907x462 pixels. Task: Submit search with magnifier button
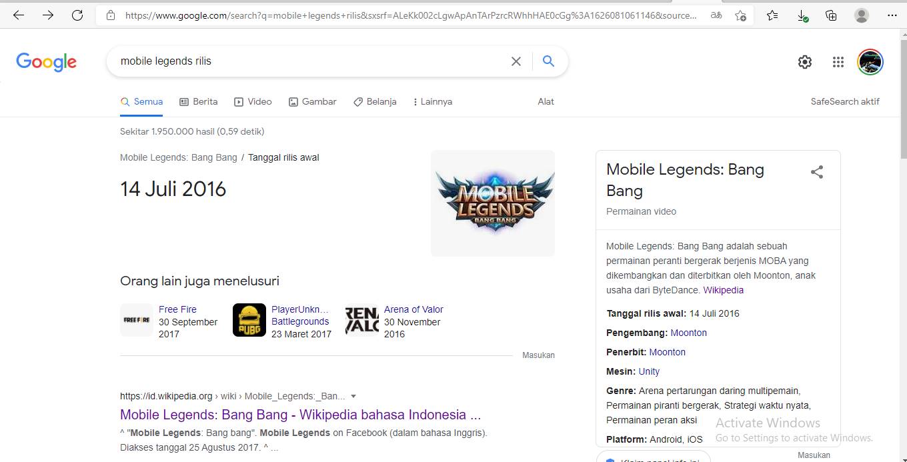548,61
